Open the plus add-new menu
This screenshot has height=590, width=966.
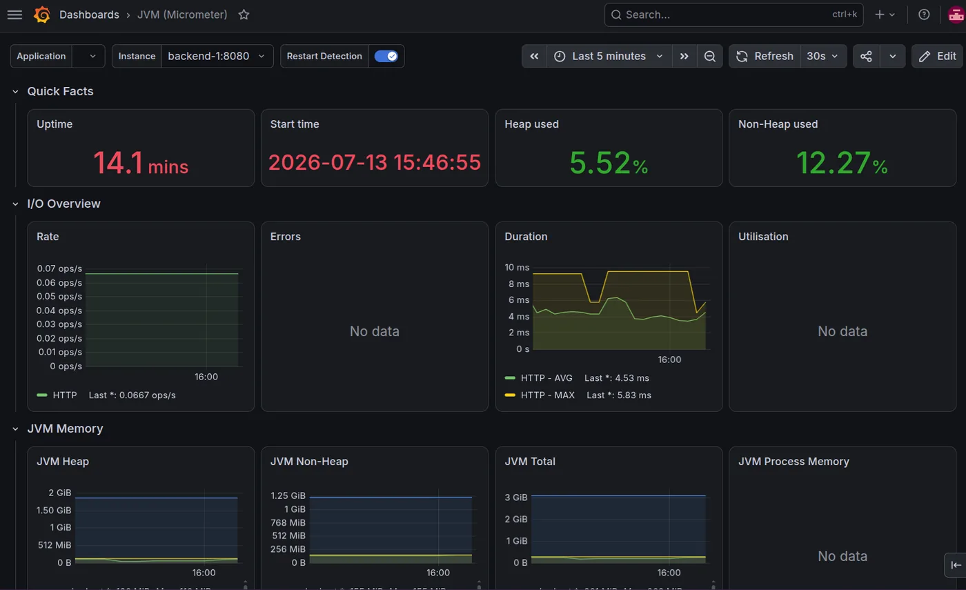coord(885,14)
